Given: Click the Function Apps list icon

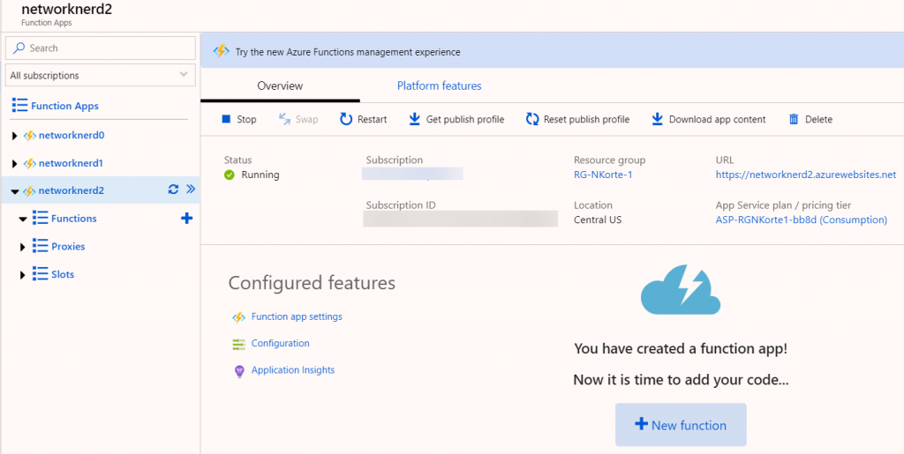Looking at the screenshot, I should coord(19,105).
